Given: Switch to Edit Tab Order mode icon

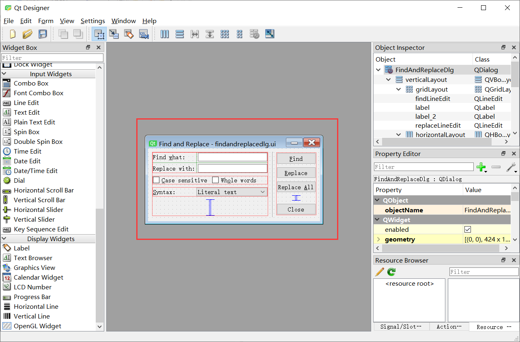Looking at the screenshot, I should [144, 34].
